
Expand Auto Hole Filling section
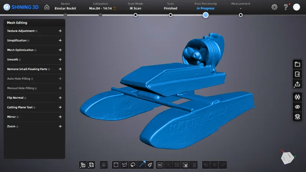(x=60, y=79)
